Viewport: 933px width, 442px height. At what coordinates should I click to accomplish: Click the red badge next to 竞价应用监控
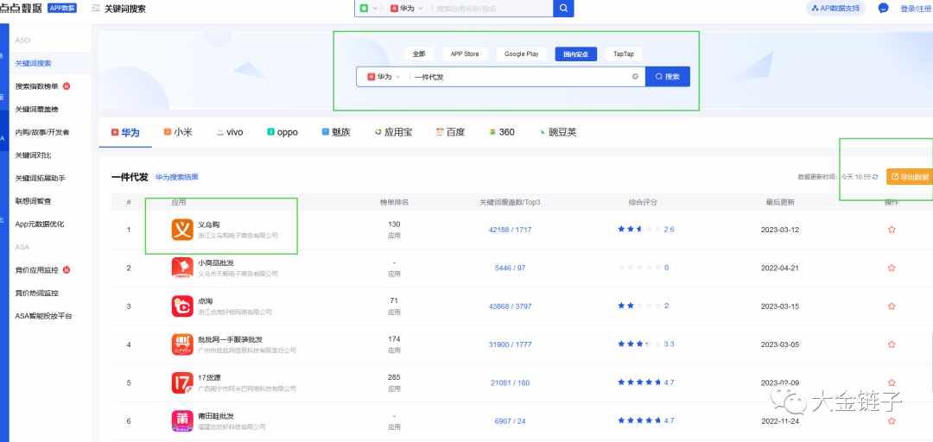click(66, 270)
